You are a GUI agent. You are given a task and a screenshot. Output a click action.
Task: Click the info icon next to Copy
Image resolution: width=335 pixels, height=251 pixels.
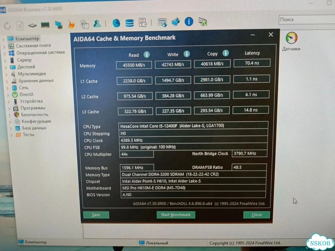[x=226, y=53]
